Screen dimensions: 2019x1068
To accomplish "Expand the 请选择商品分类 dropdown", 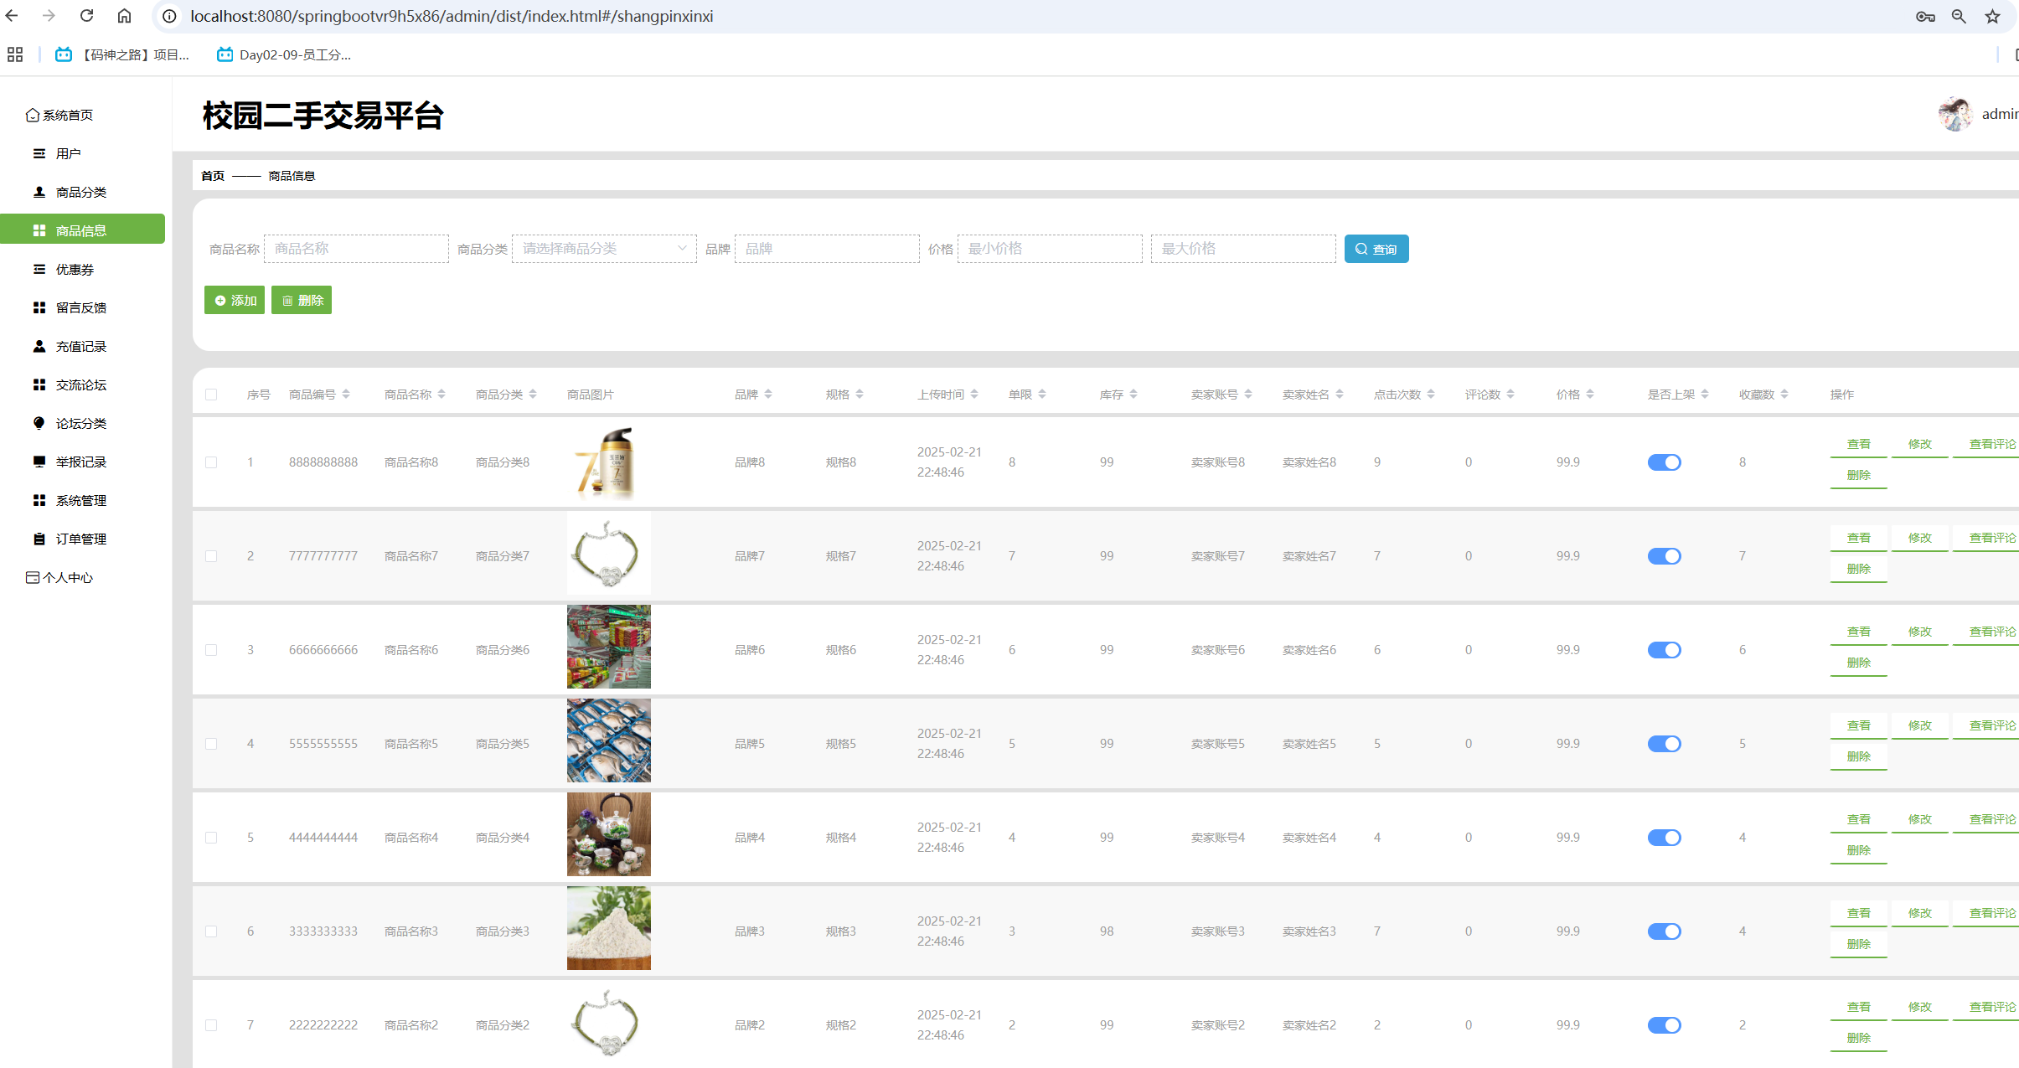I will pyautogui.click(x=603, y=249).
